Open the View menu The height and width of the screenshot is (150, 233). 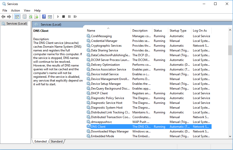tap(27, 11)
